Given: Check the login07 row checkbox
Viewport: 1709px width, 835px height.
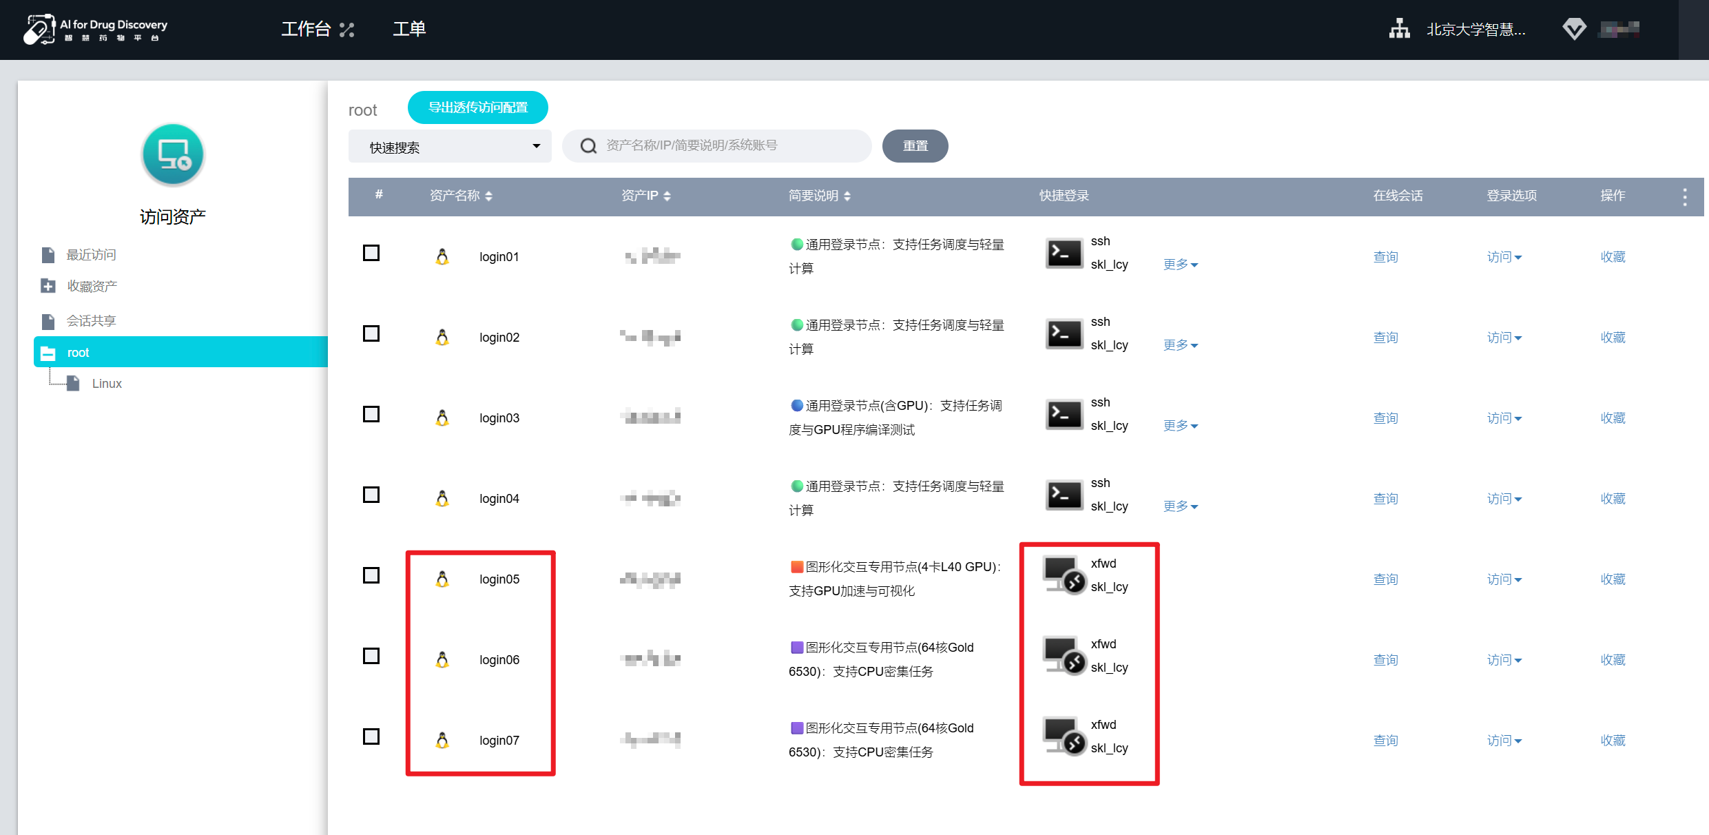Looking at the screenshot, I should coord(371,736).
